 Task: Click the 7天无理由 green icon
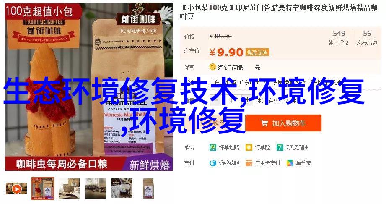pos(280,147)
